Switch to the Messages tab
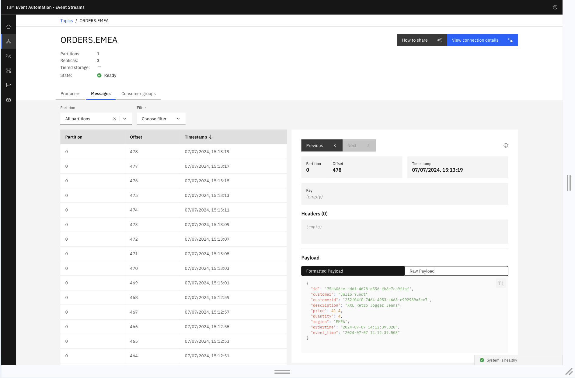This screenshot has height=378, width=575. pyautogui.click(x=101, y=94)
